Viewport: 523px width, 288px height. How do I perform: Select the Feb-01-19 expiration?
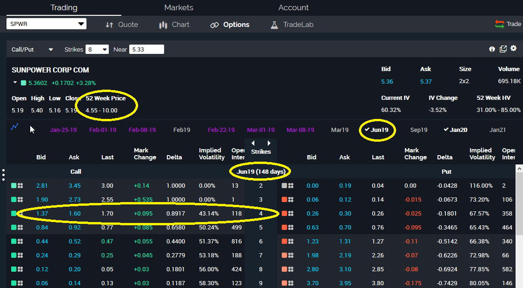(103, 130)
